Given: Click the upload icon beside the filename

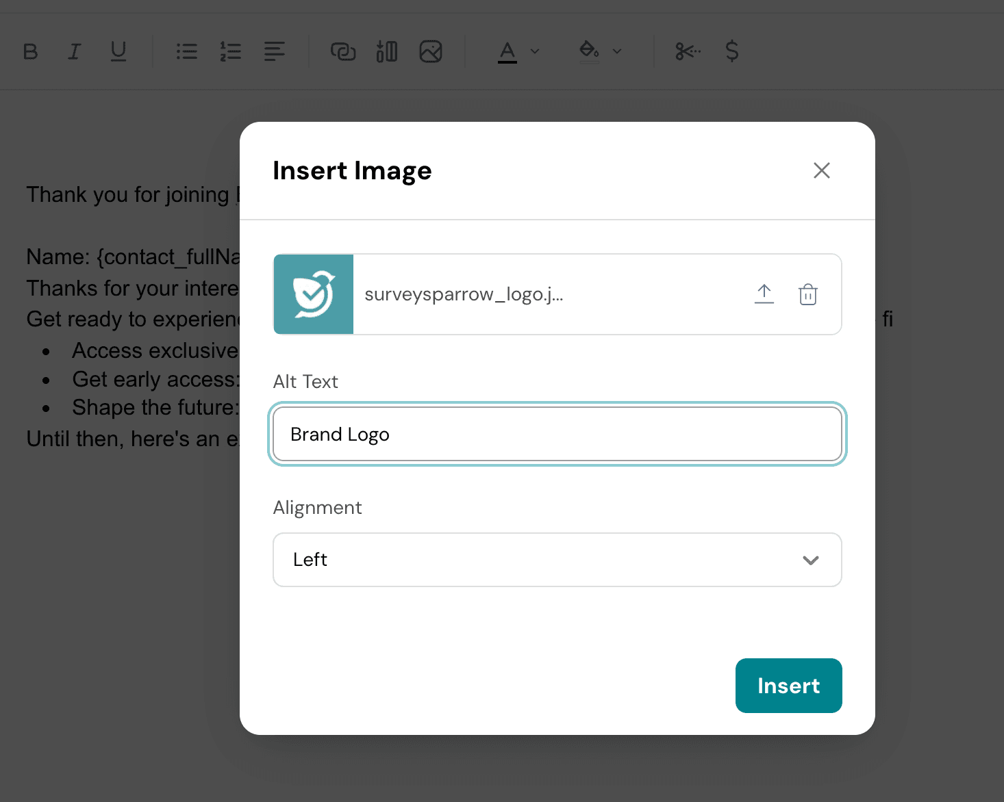Looking at the screenshot, I should click(x=764, y=294).
